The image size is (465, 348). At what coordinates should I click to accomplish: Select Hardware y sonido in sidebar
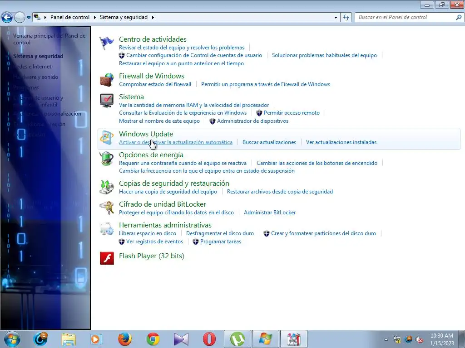tap(35, 77)
